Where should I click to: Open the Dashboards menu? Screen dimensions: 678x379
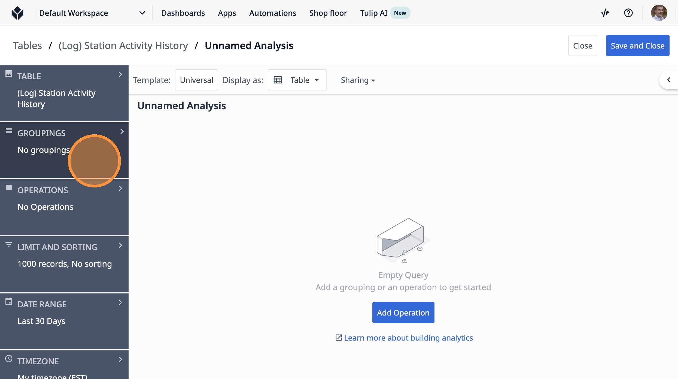coord(183,13)
